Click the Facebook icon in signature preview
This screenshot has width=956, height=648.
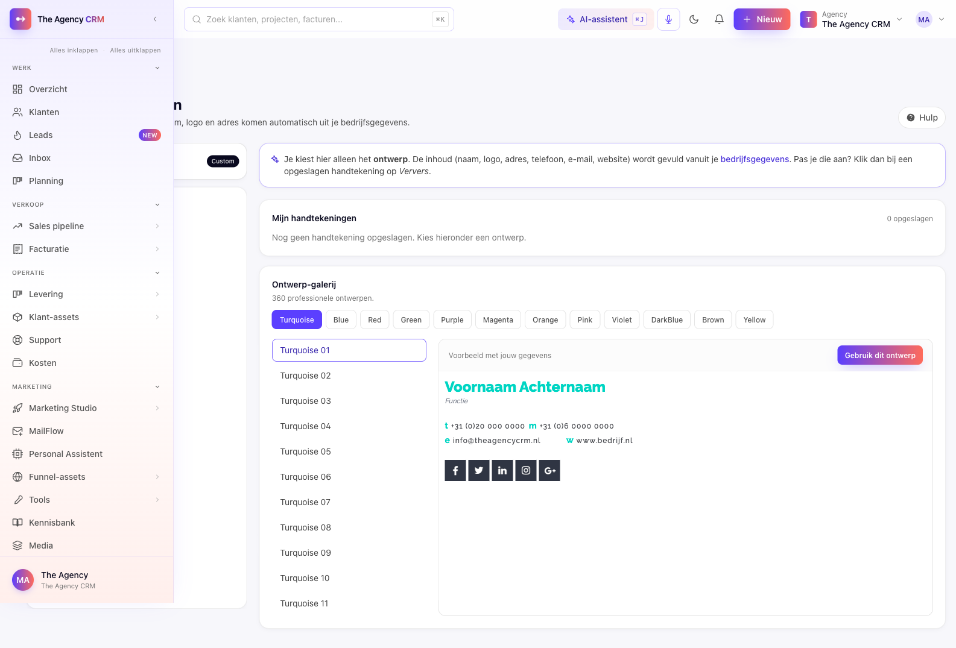(x=455, y=470)
